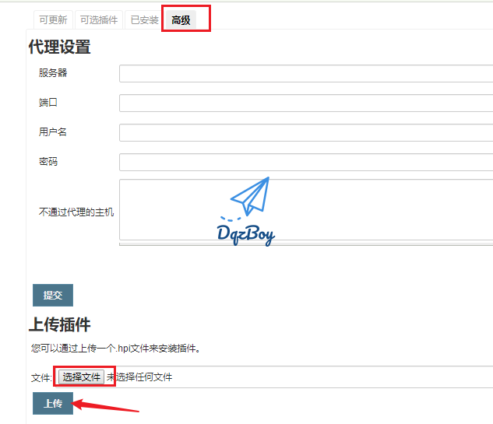
Task: Select the 高级 tab
Action: pos(181,20)
